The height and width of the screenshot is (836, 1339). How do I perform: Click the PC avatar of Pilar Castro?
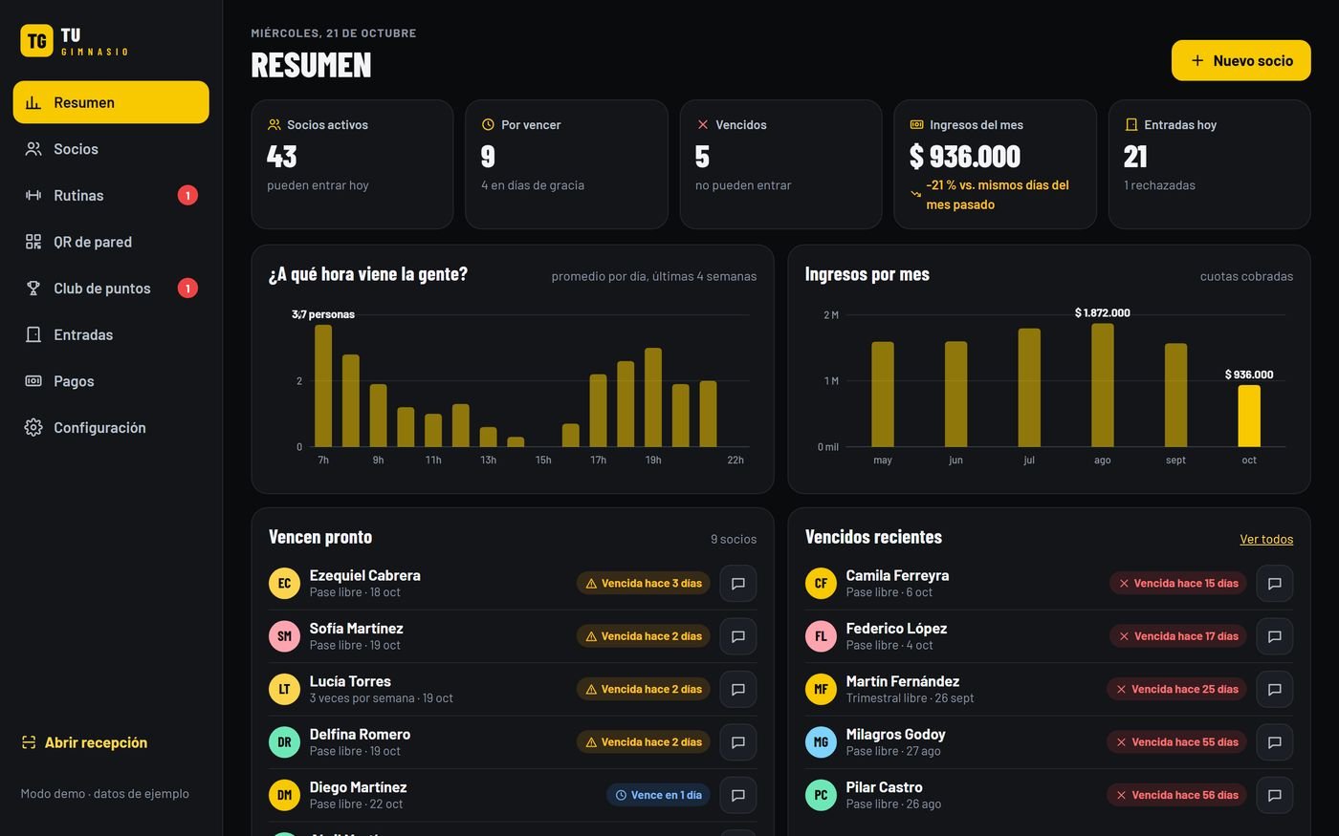point(821,795)
